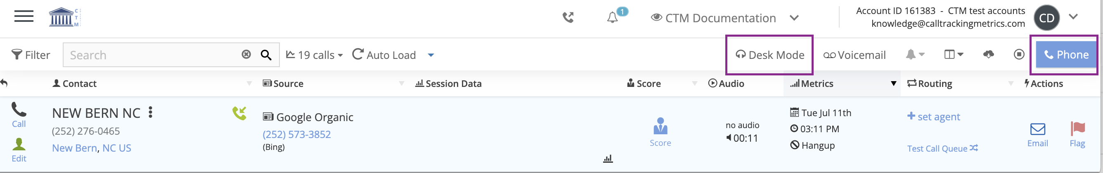Toggle Auto Load refresh
1103x173 pixels.
[384, 55]
